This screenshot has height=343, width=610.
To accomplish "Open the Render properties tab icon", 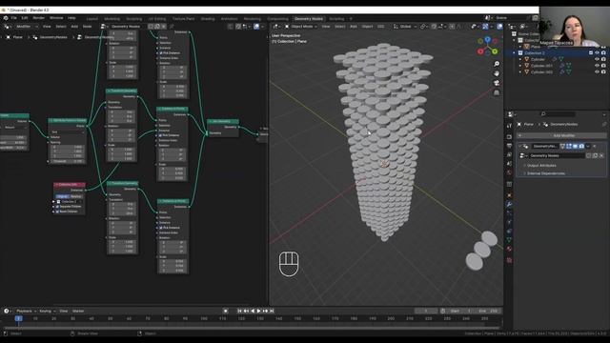I will 509,137.
